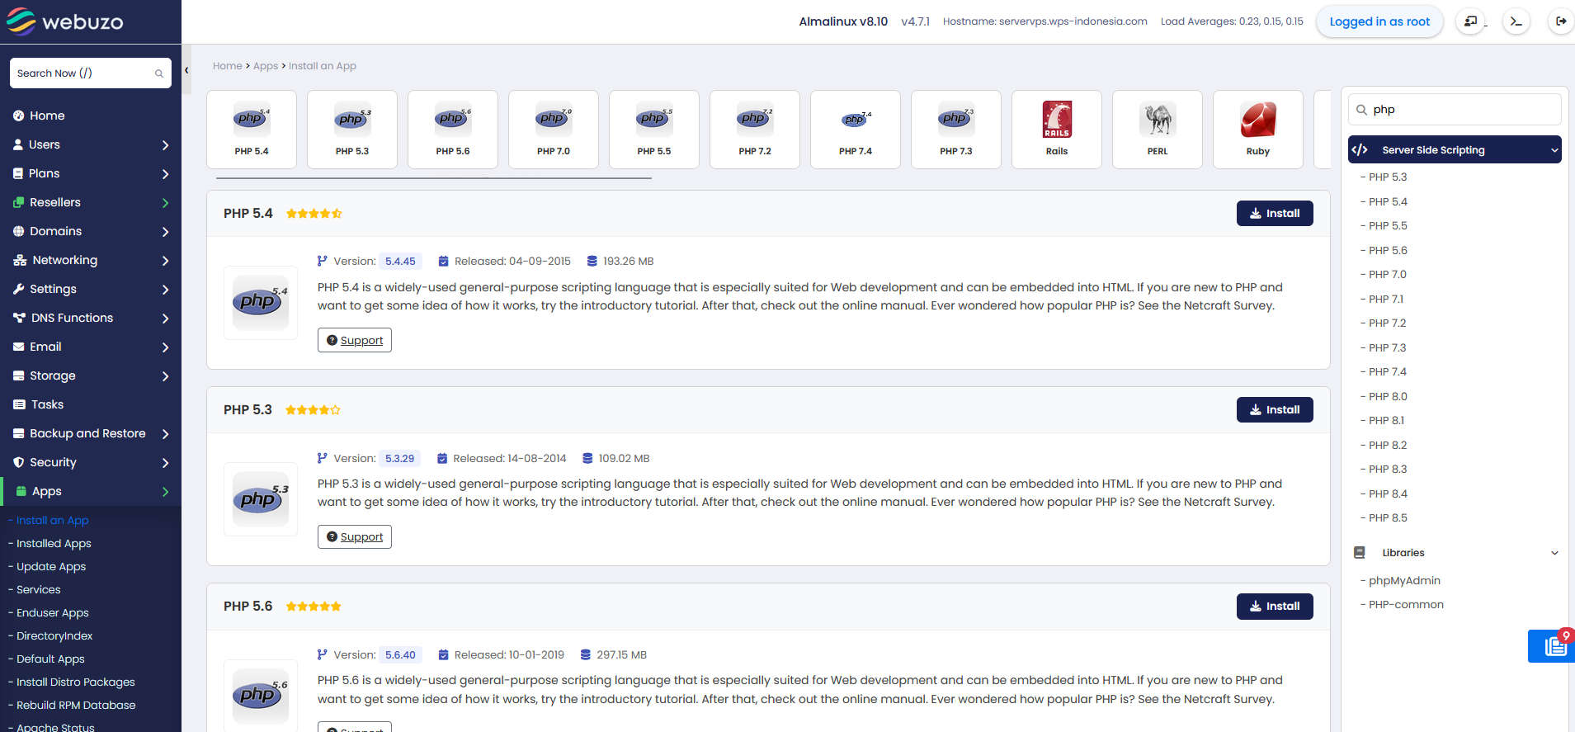Open the Rails app tile
This screenshot has height=732, width=1575.
pos(1057,130)
